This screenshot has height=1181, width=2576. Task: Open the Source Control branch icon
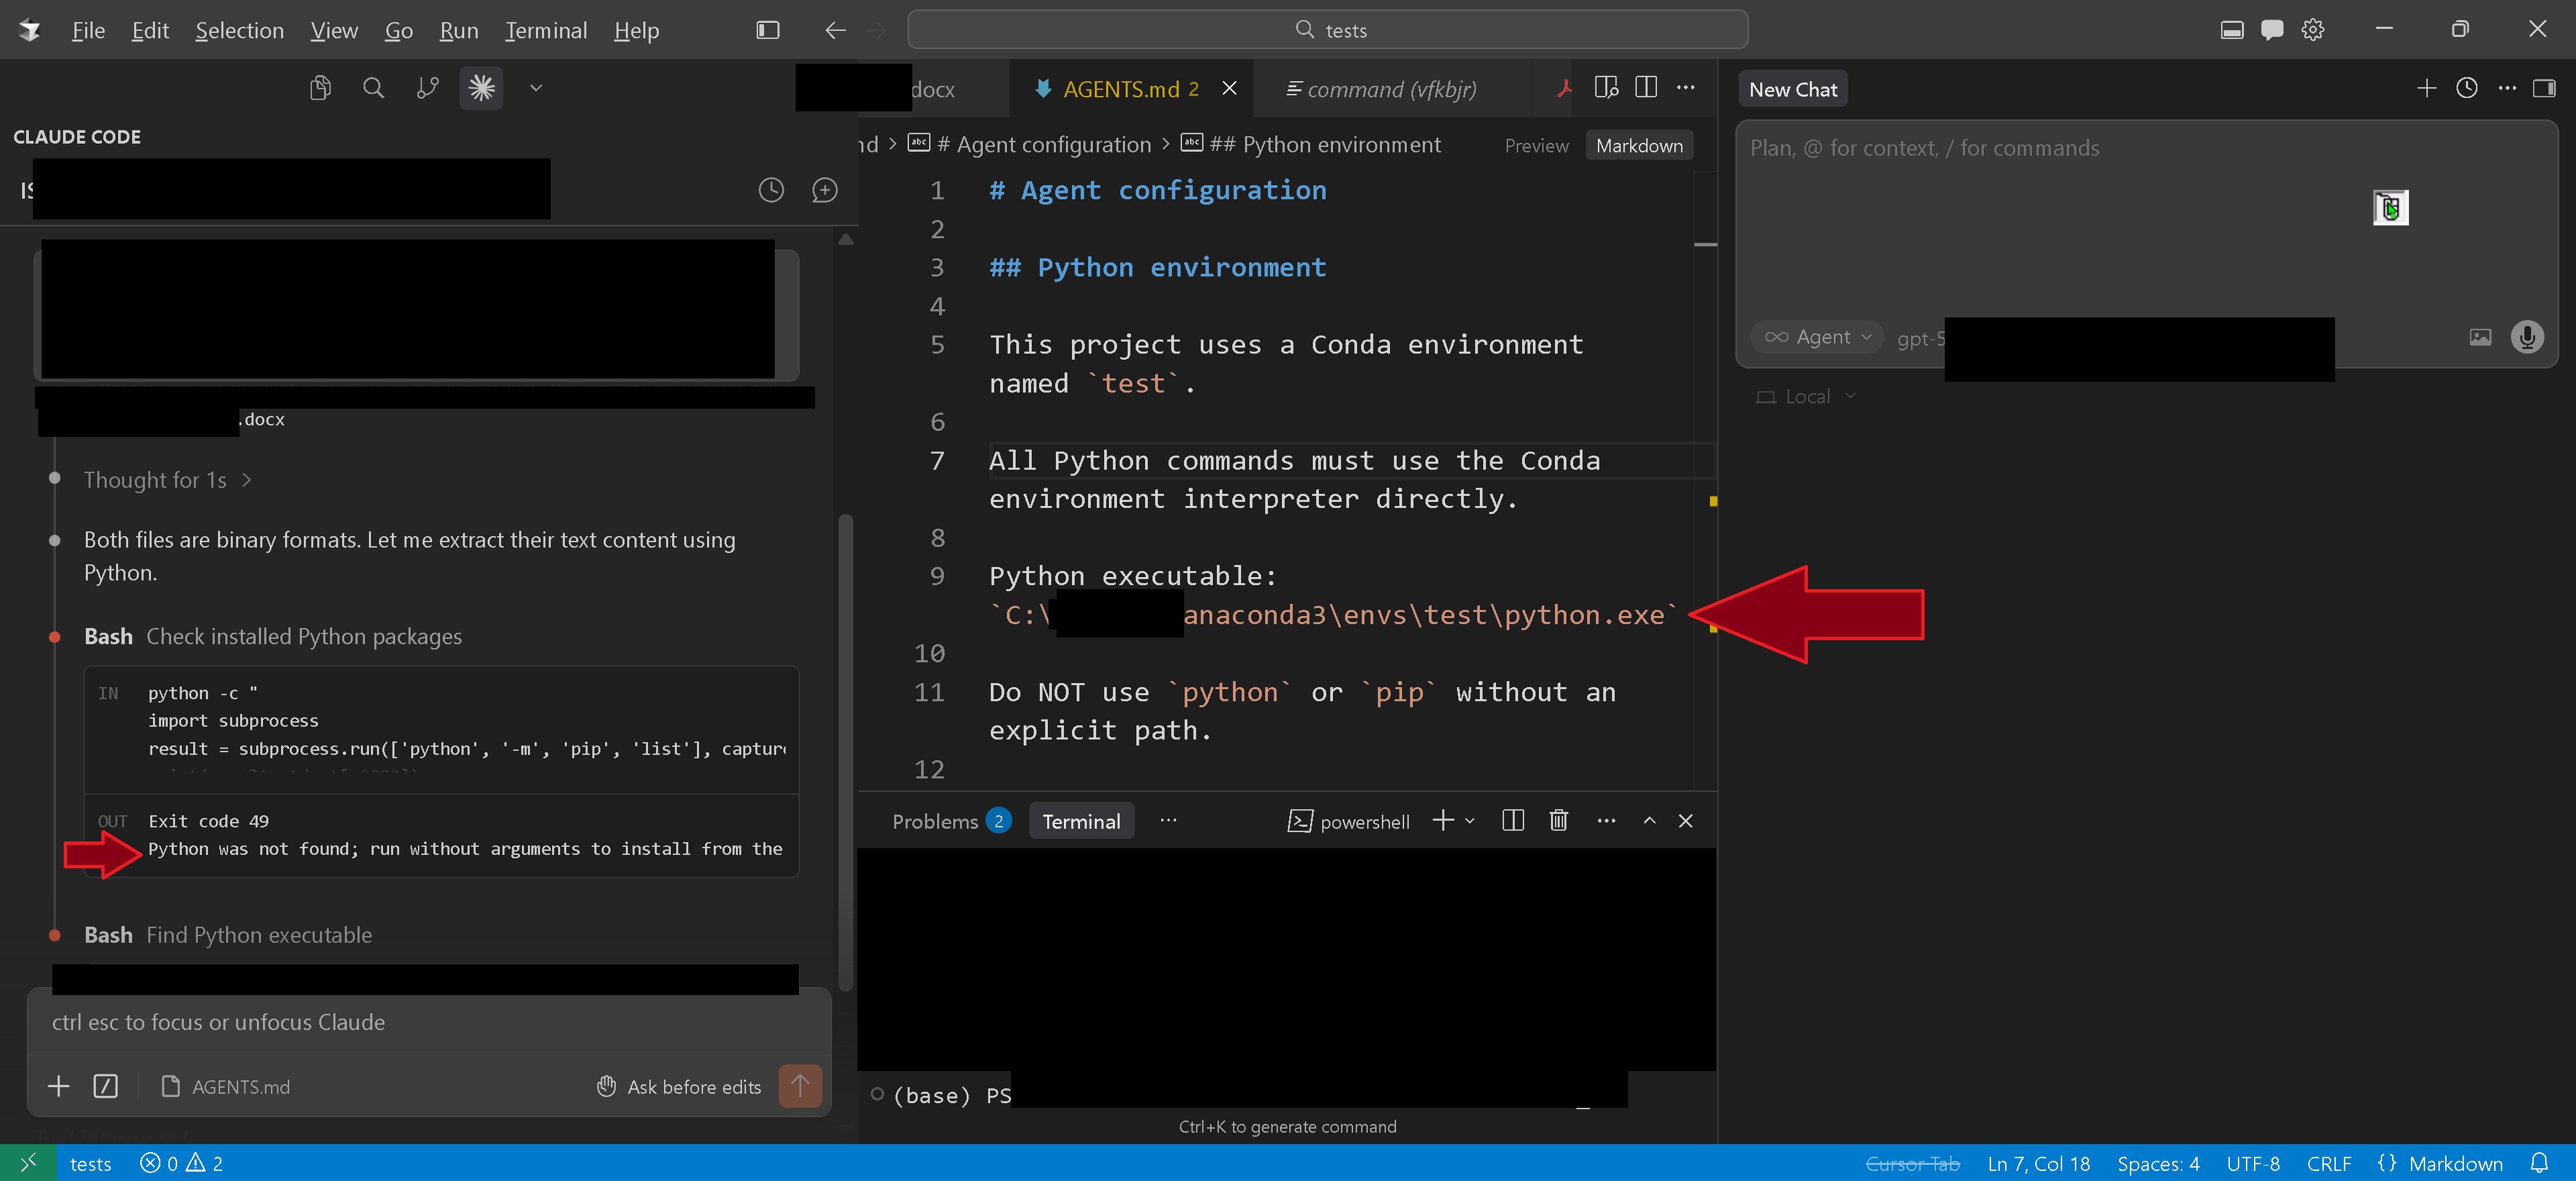(427, 88)
